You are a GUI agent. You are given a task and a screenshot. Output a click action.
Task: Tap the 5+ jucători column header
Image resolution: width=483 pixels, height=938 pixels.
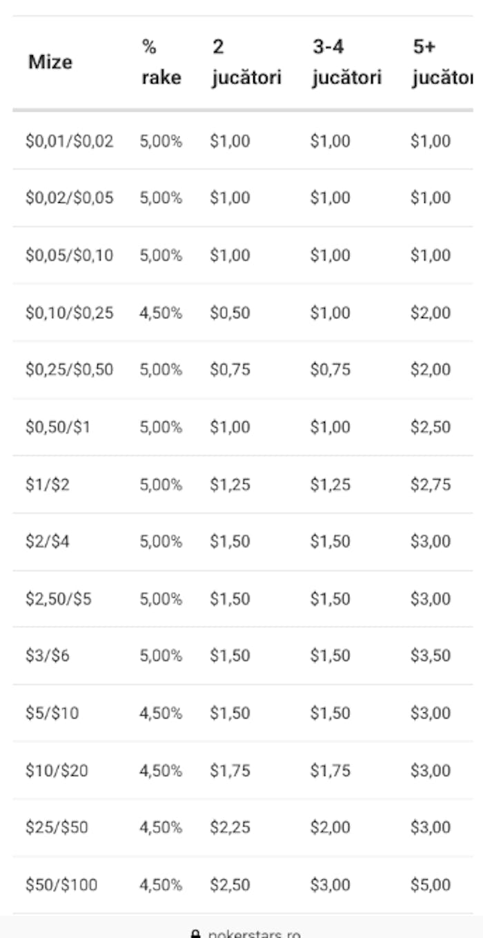442,62
